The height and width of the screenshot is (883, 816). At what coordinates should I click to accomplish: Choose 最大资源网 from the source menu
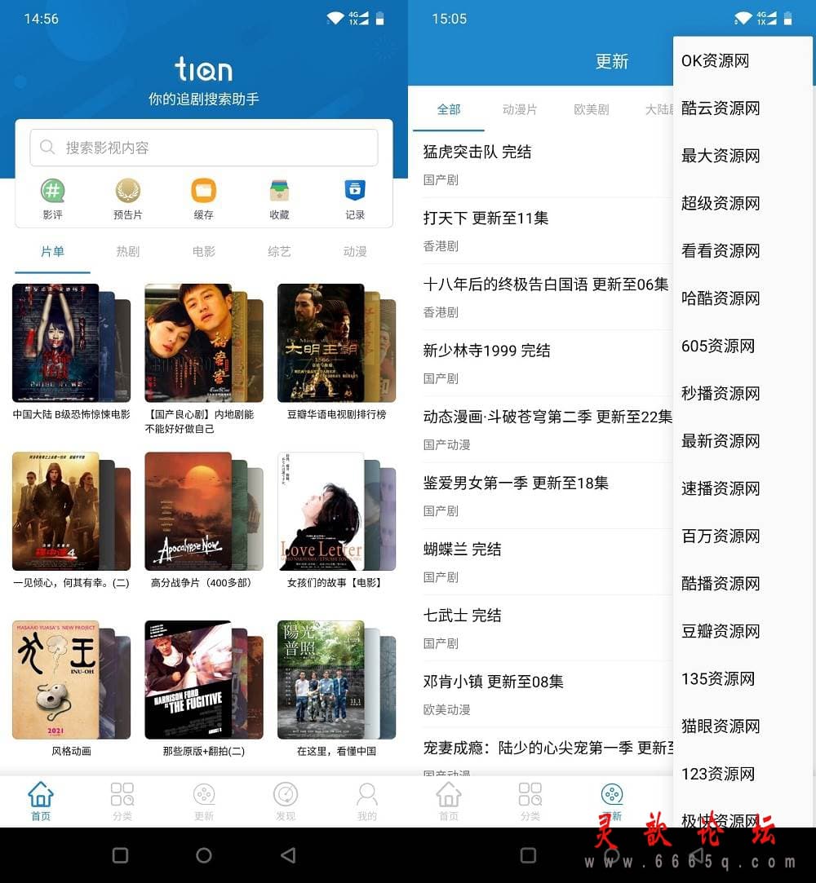(x=743, y=156)
